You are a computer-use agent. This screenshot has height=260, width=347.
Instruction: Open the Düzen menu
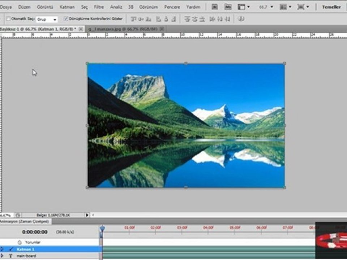point(24,7)
